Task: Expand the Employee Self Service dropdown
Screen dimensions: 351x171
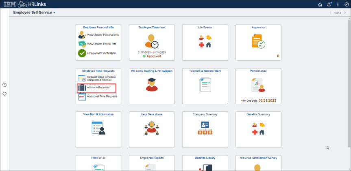Action: click(x=54, y=13)
